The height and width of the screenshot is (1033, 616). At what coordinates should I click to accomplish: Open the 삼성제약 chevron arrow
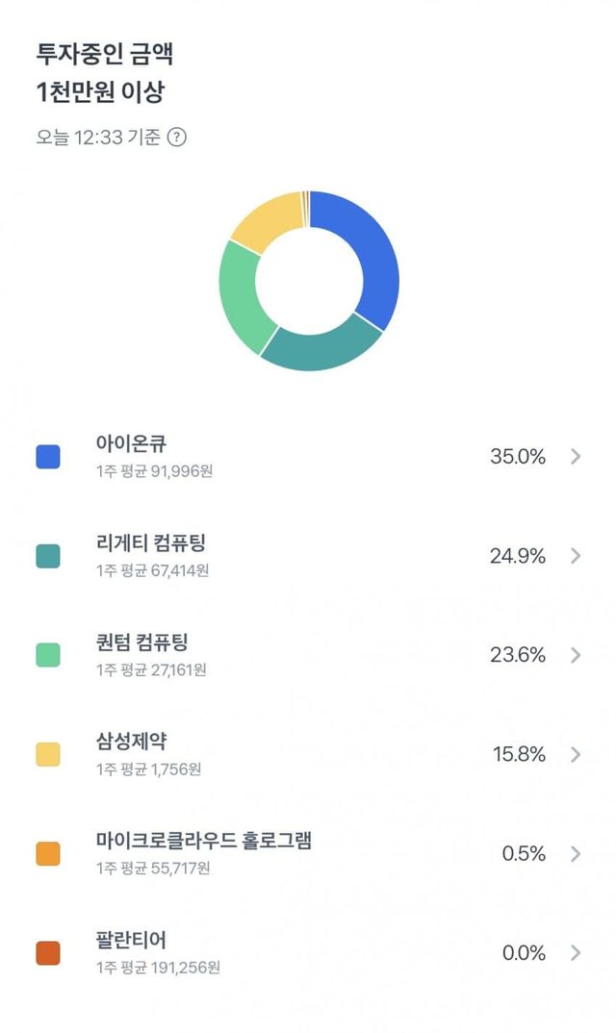[576, 754]
